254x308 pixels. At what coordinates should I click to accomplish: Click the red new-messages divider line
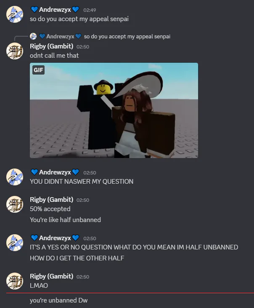click(130, 293)
